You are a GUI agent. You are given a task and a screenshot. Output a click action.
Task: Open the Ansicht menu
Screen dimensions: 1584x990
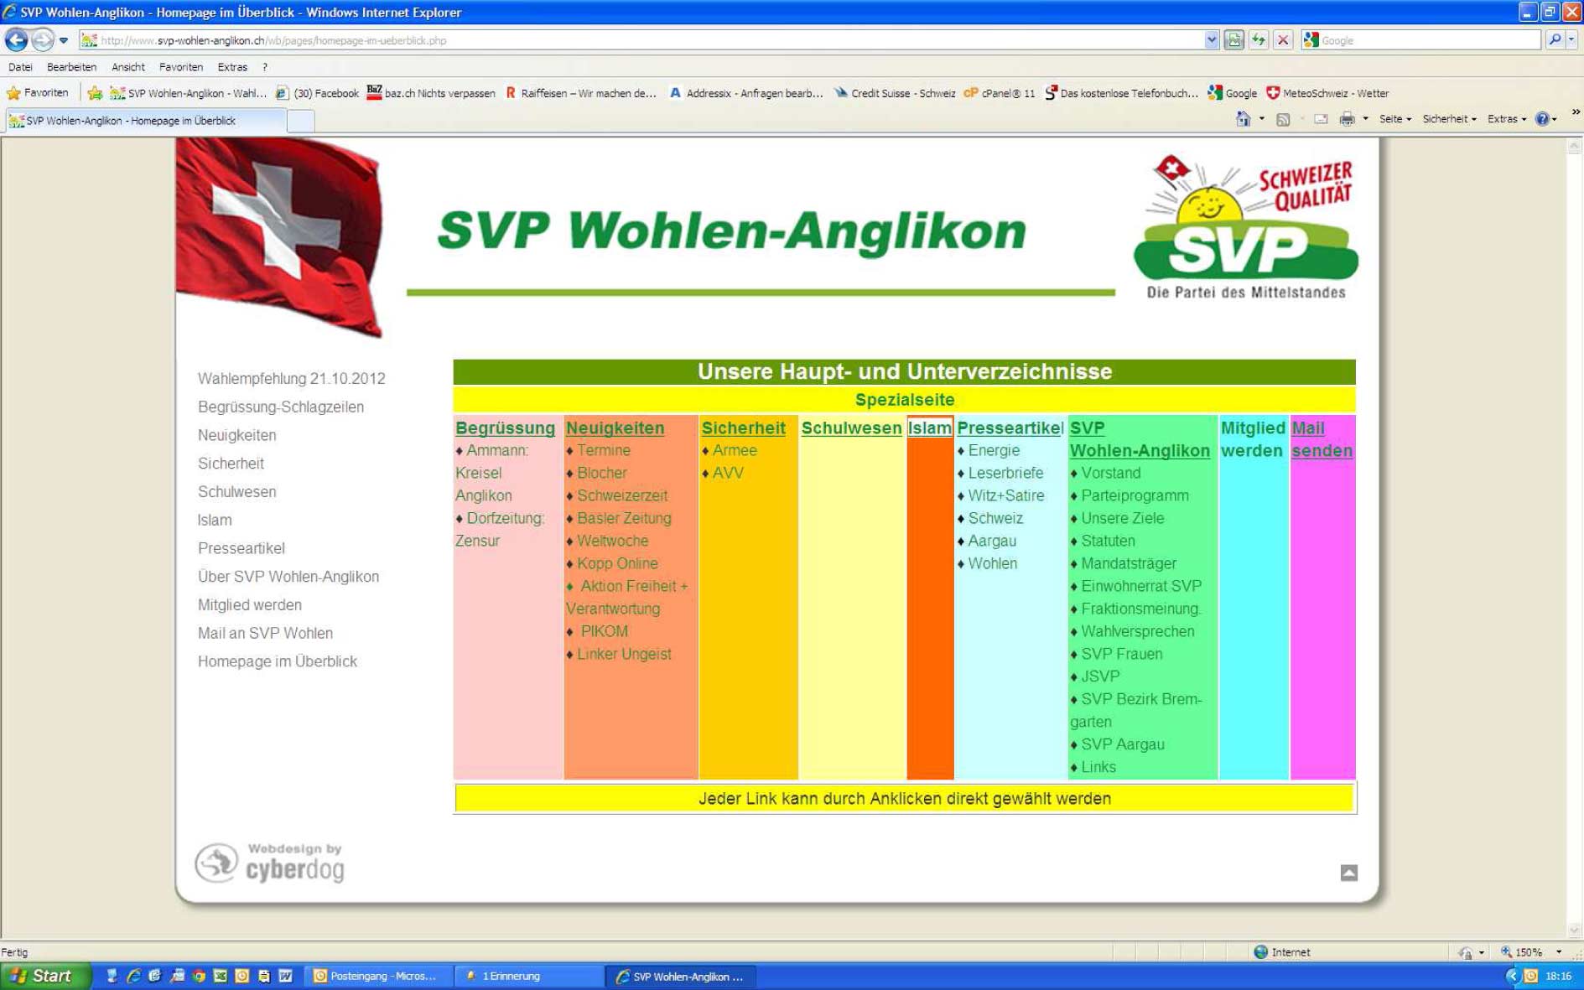[x=127, y=67]
